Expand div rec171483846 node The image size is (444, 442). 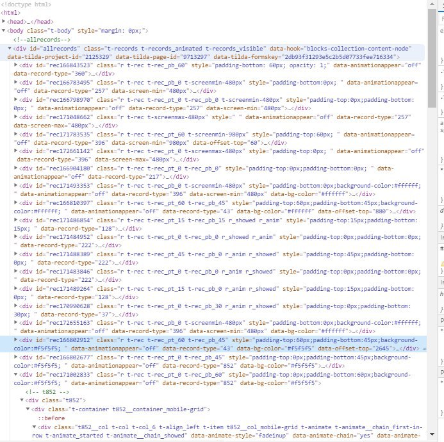pos(16,271)
